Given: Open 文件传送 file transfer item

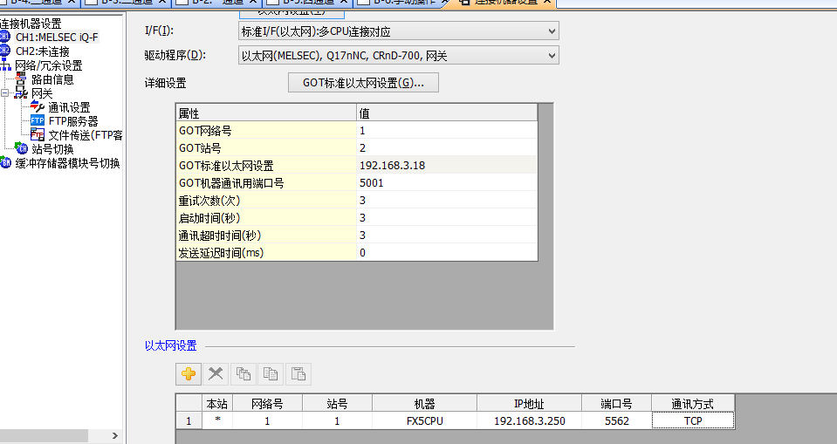Looking at the screenshot, I should pos(85,135).
